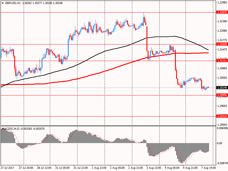This screenshot has width=228, height=171.
Task: Select the 1.31475 price scale value
Action: (222, 49)
